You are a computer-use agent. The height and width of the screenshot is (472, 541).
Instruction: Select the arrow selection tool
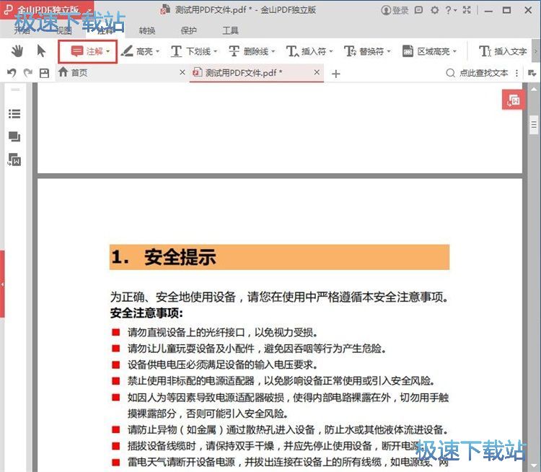(41, 51)
